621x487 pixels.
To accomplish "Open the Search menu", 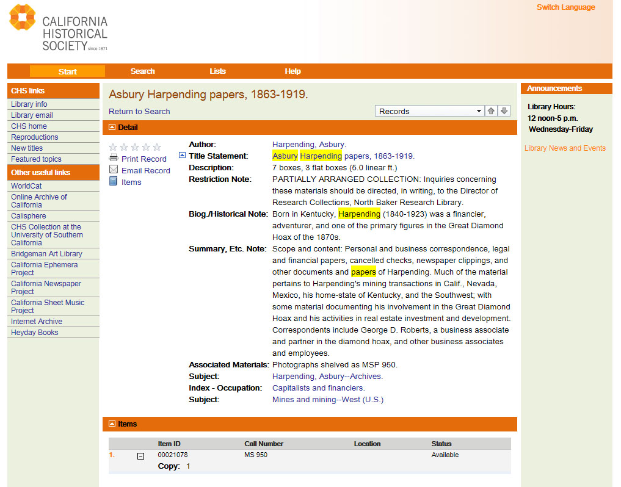I will 142,71.
